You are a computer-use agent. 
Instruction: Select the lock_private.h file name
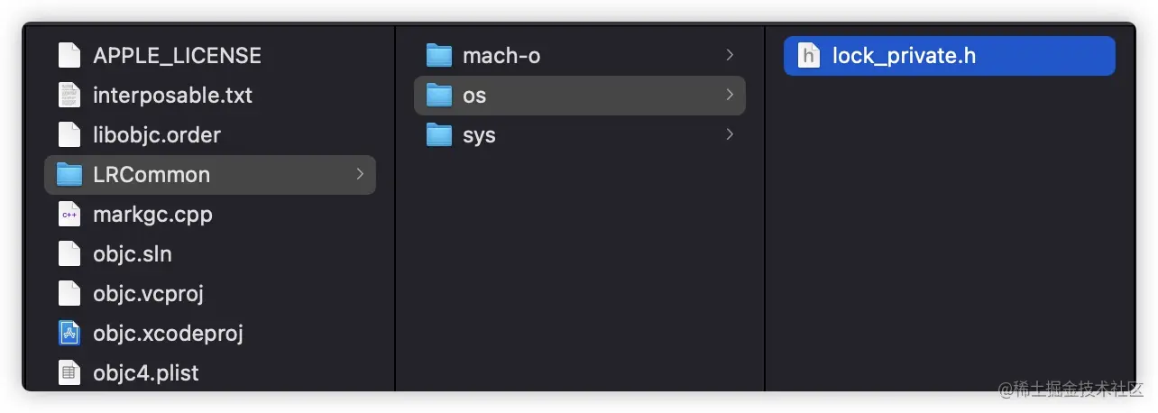pos(904,56)
